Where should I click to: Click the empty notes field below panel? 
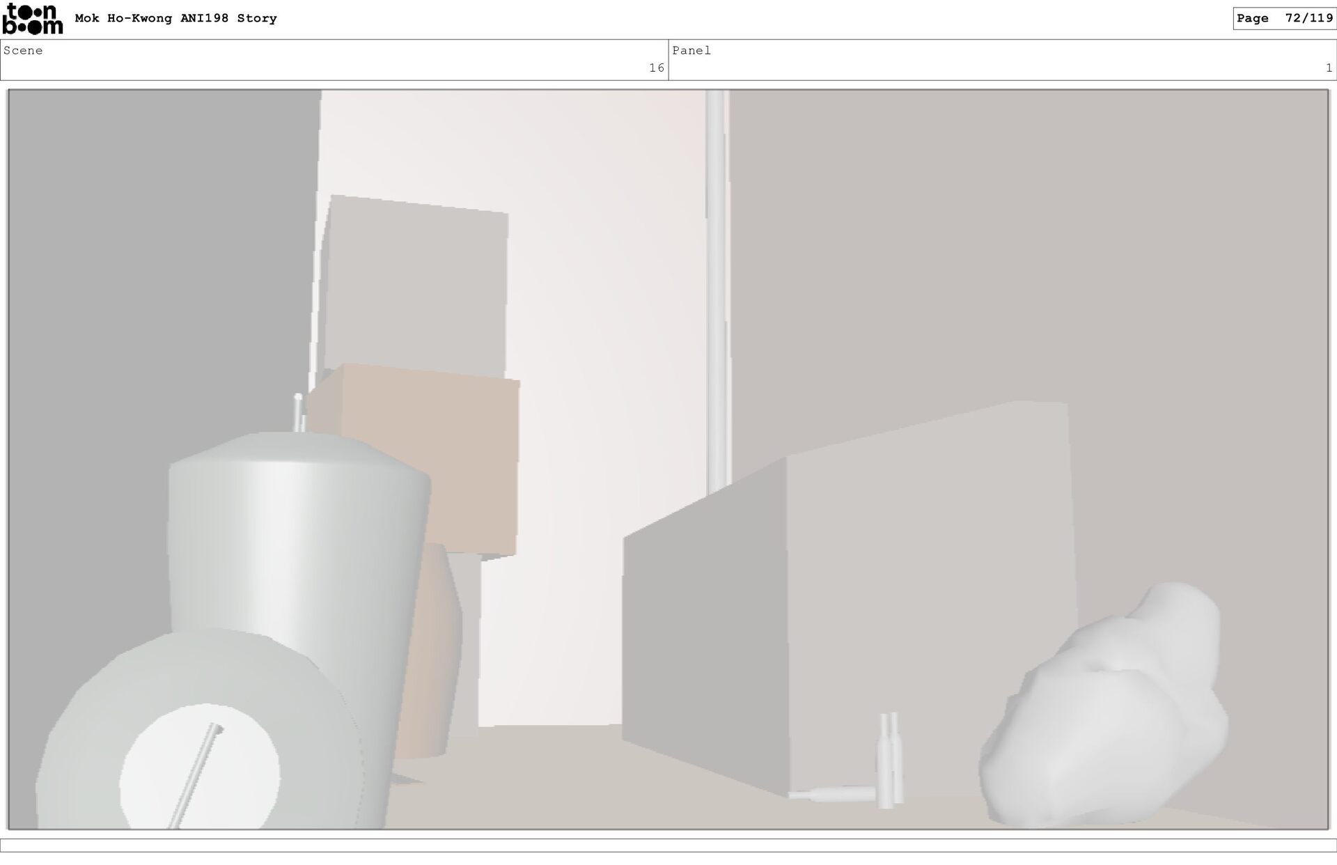pos(668,845)
